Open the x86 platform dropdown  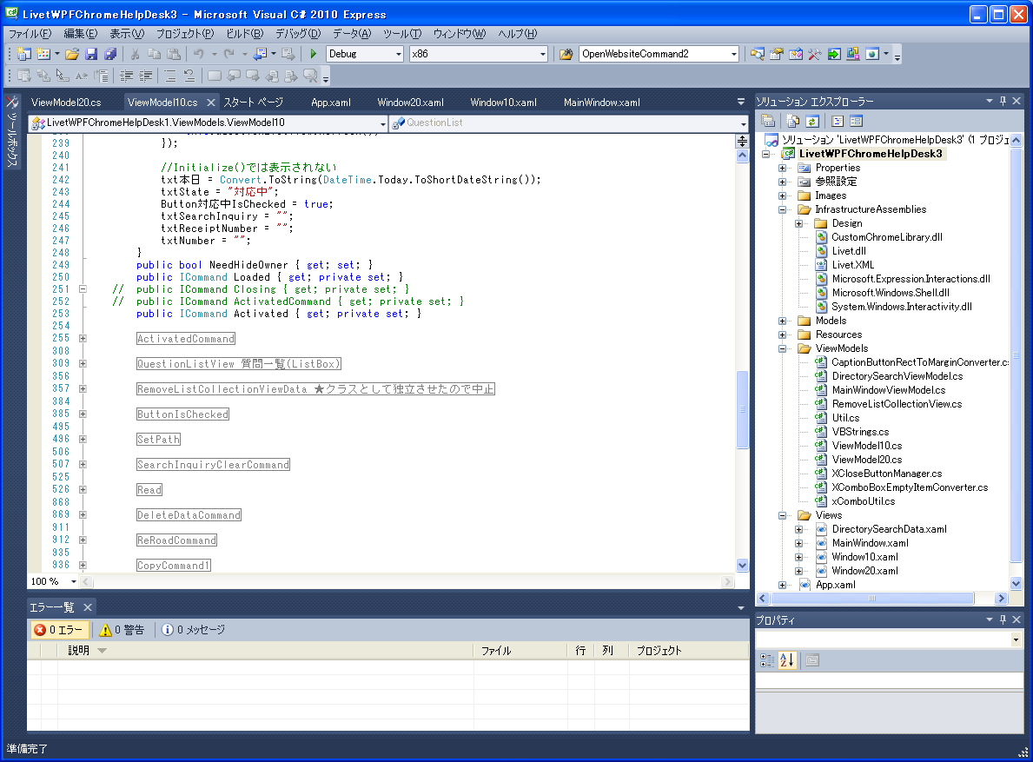pos(543,54)
